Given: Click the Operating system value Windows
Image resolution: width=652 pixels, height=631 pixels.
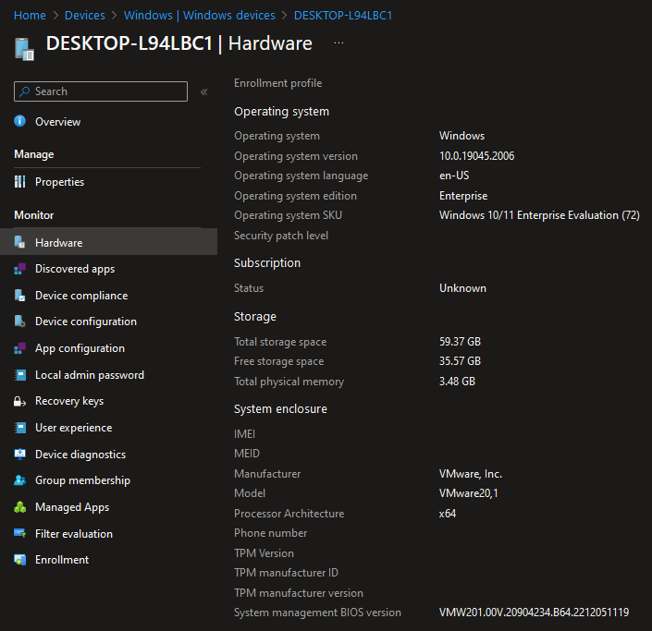Looking at the screenshot, I should click(461, 136).
